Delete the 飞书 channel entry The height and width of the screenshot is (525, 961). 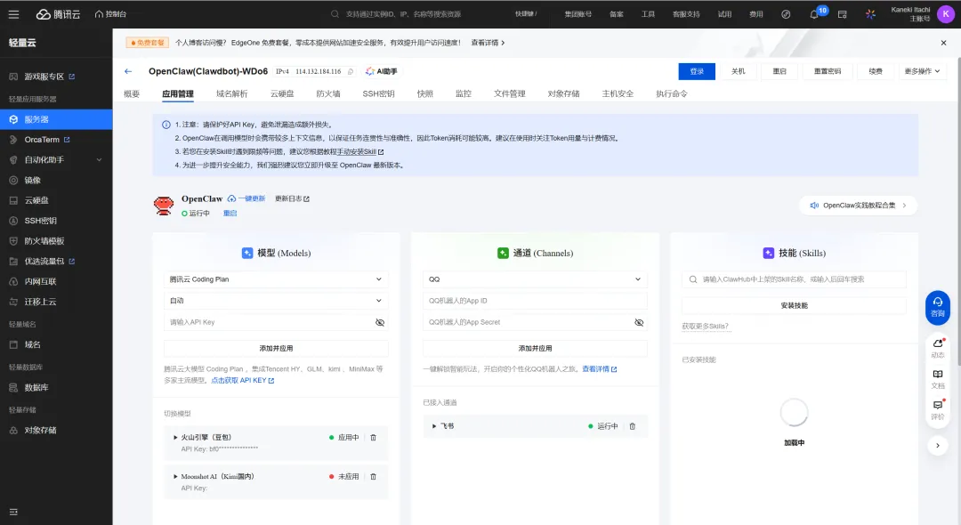[633, 425]
